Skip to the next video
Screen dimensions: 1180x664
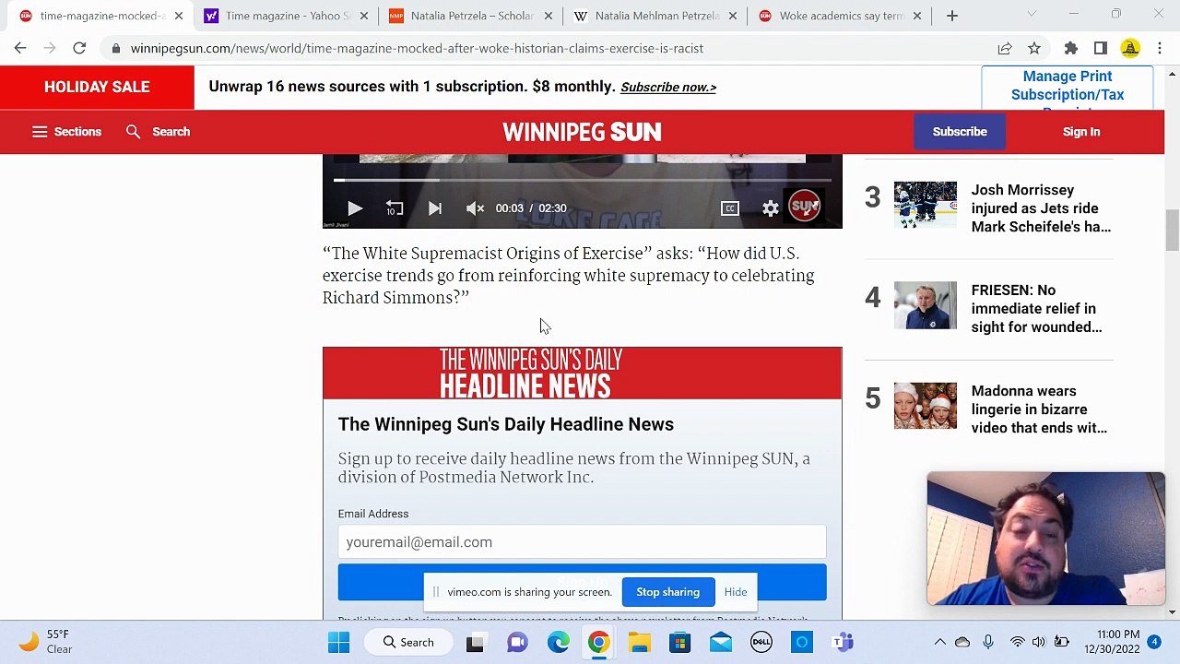pos(435,208)
